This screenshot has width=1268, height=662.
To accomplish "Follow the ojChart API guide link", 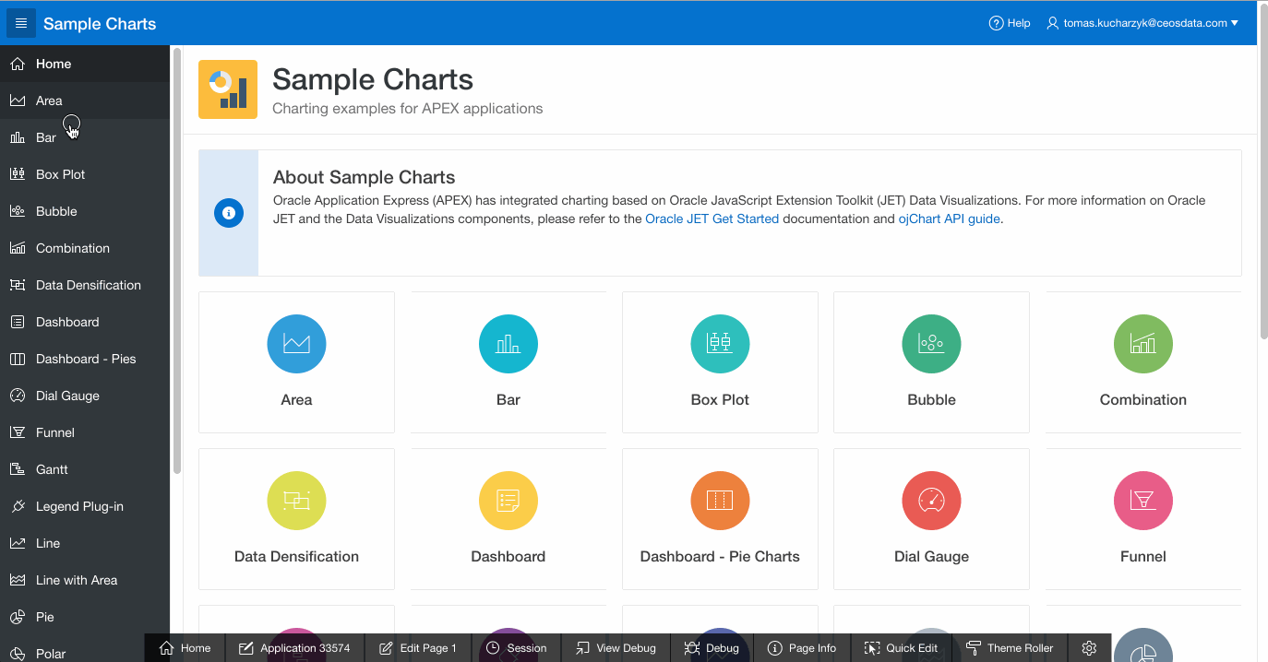I will pyautogui.click(x=949, y=219).
